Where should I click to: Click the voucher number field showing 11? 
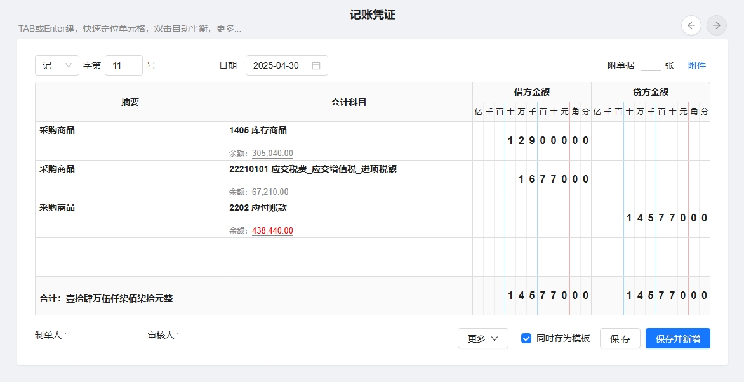click(x=123, y=65)
